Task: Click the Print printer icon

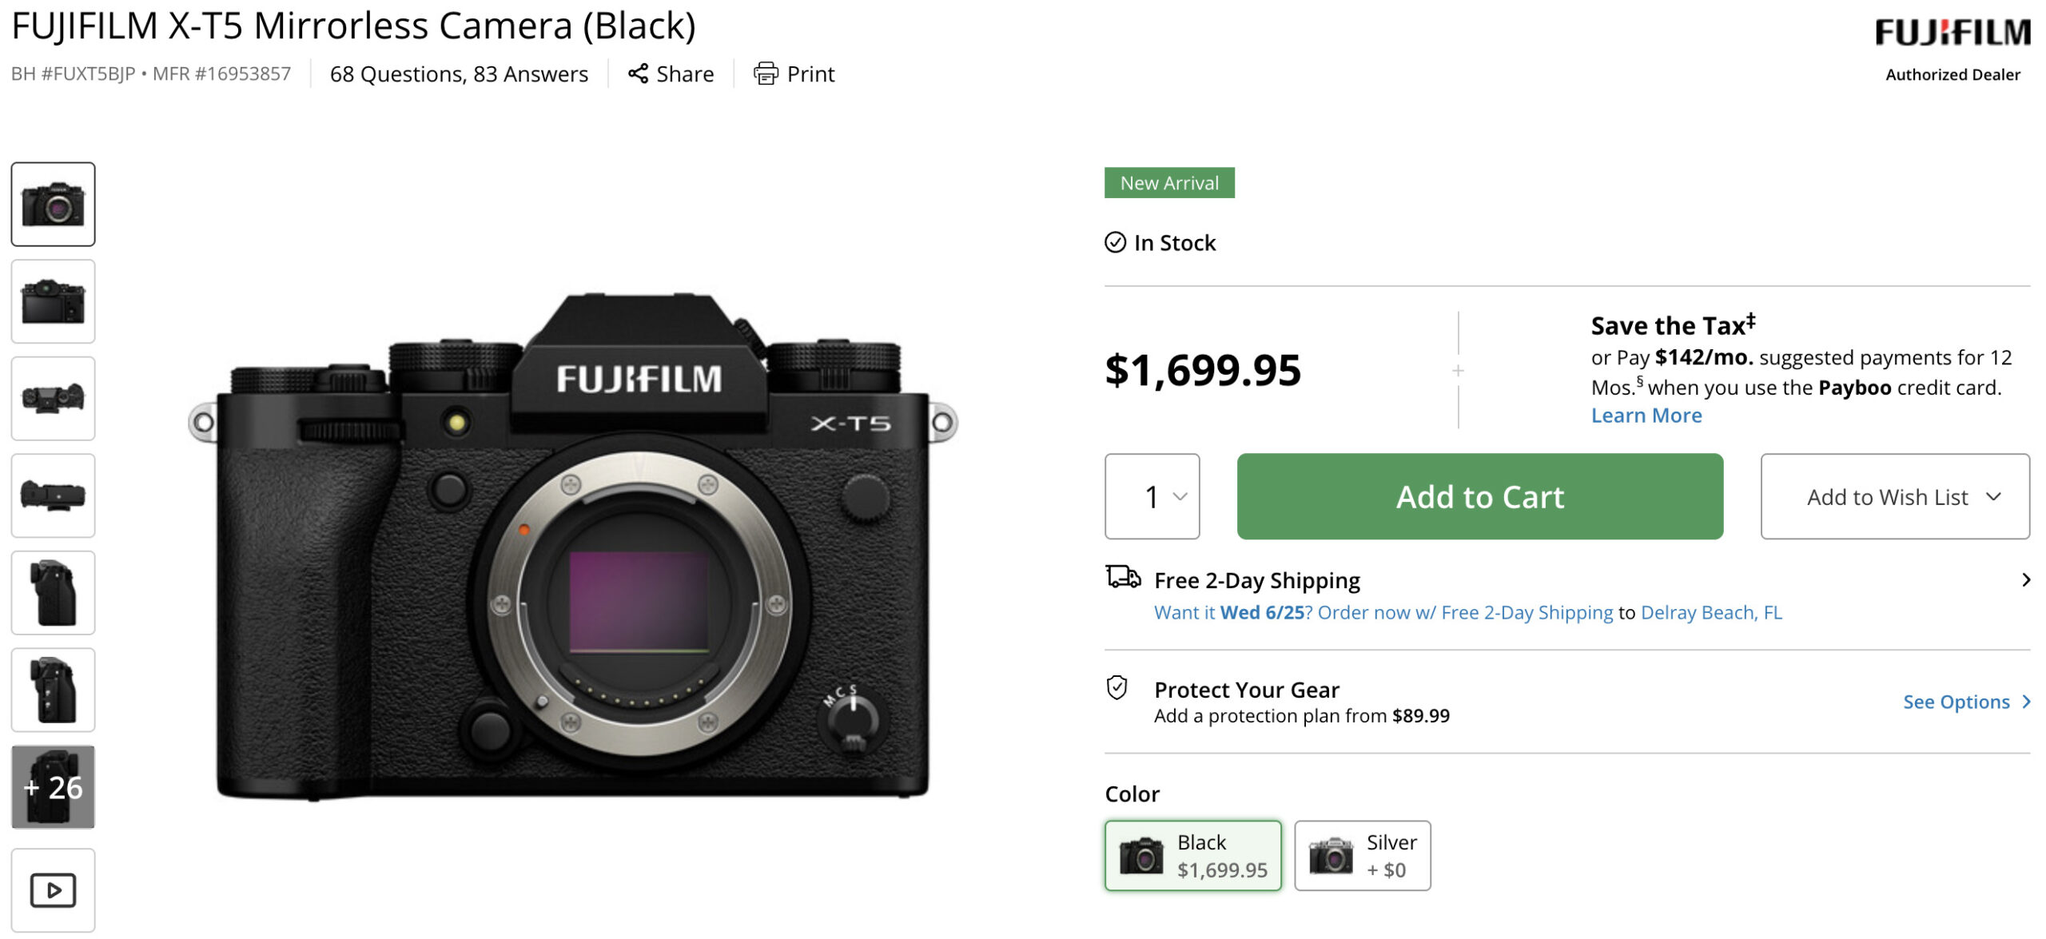Action: (x=765, y=74)
